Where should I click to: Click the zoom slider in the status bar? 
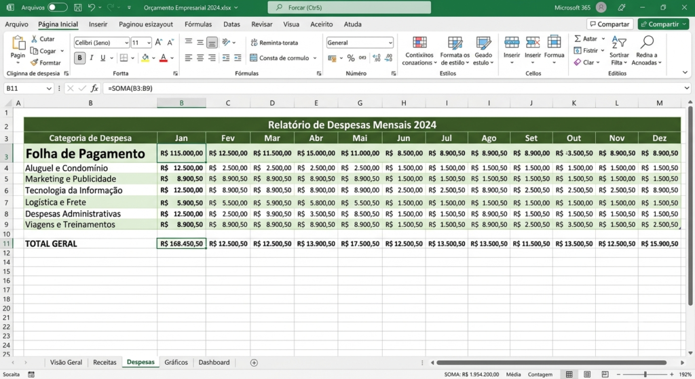coord(645,374)
